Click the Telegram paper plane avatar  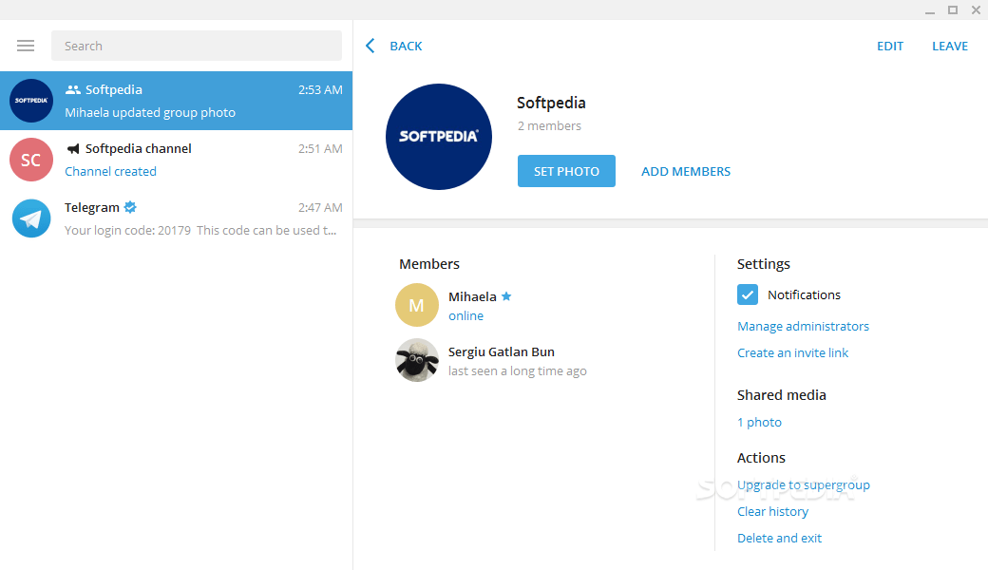tap(31, 218)
